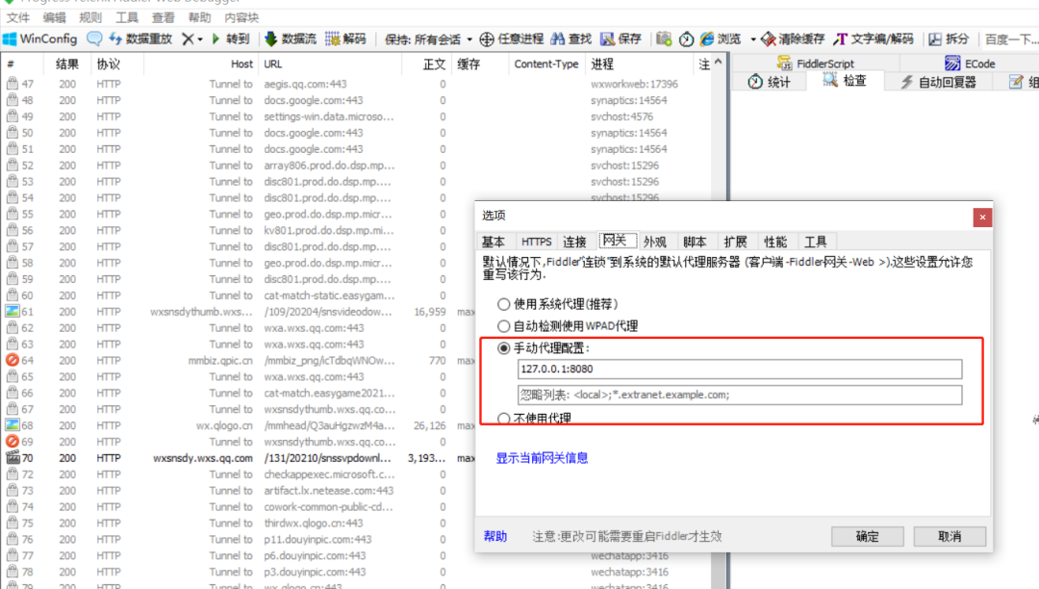This screenshot has width=1039, height=589.
Task: Select 使用系统代理(推荐) radio option
Action: point(503,304)
